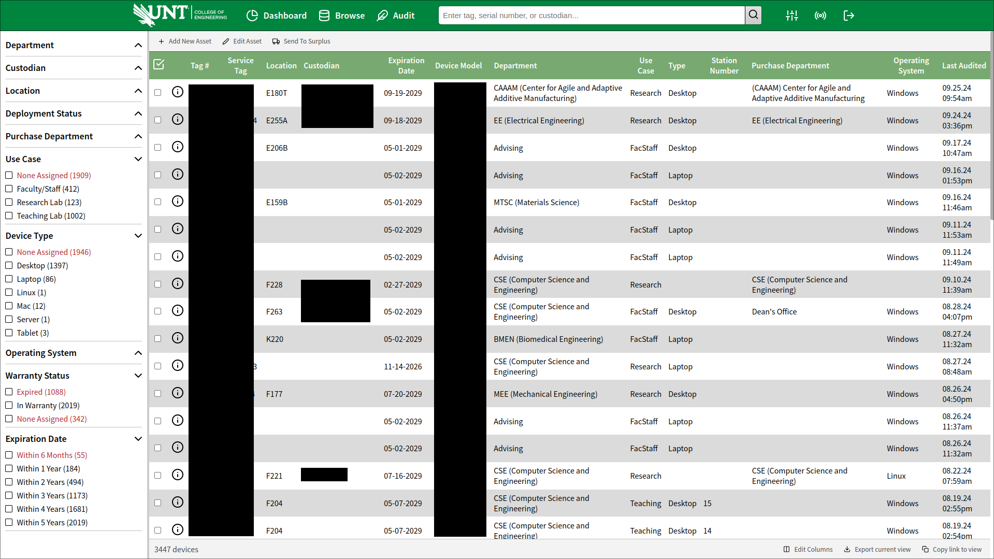Check In Warranty (2019) filter
Image resolution: width=994 pixels, height=559 pixels.
tap(9, 405)
